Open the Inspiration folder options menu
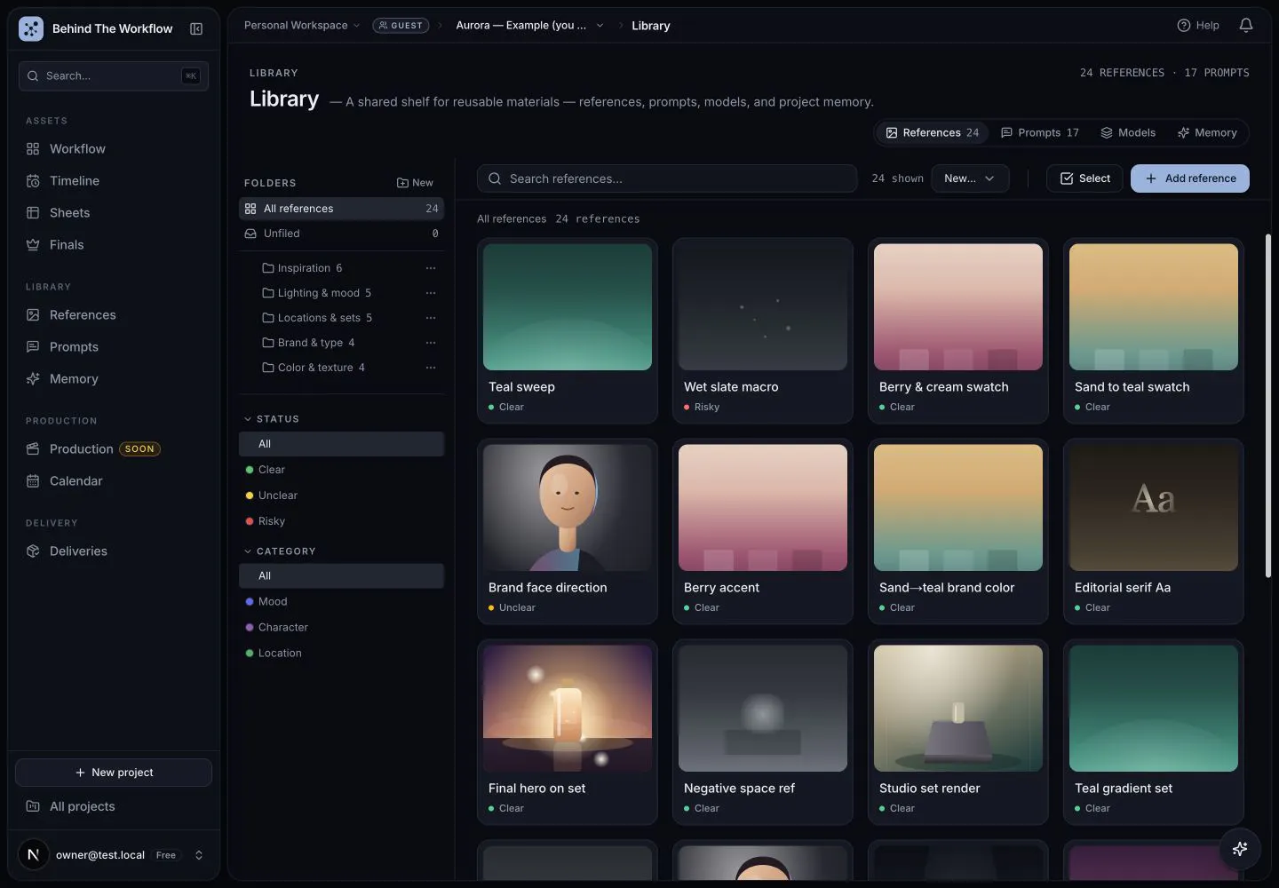 431,268
